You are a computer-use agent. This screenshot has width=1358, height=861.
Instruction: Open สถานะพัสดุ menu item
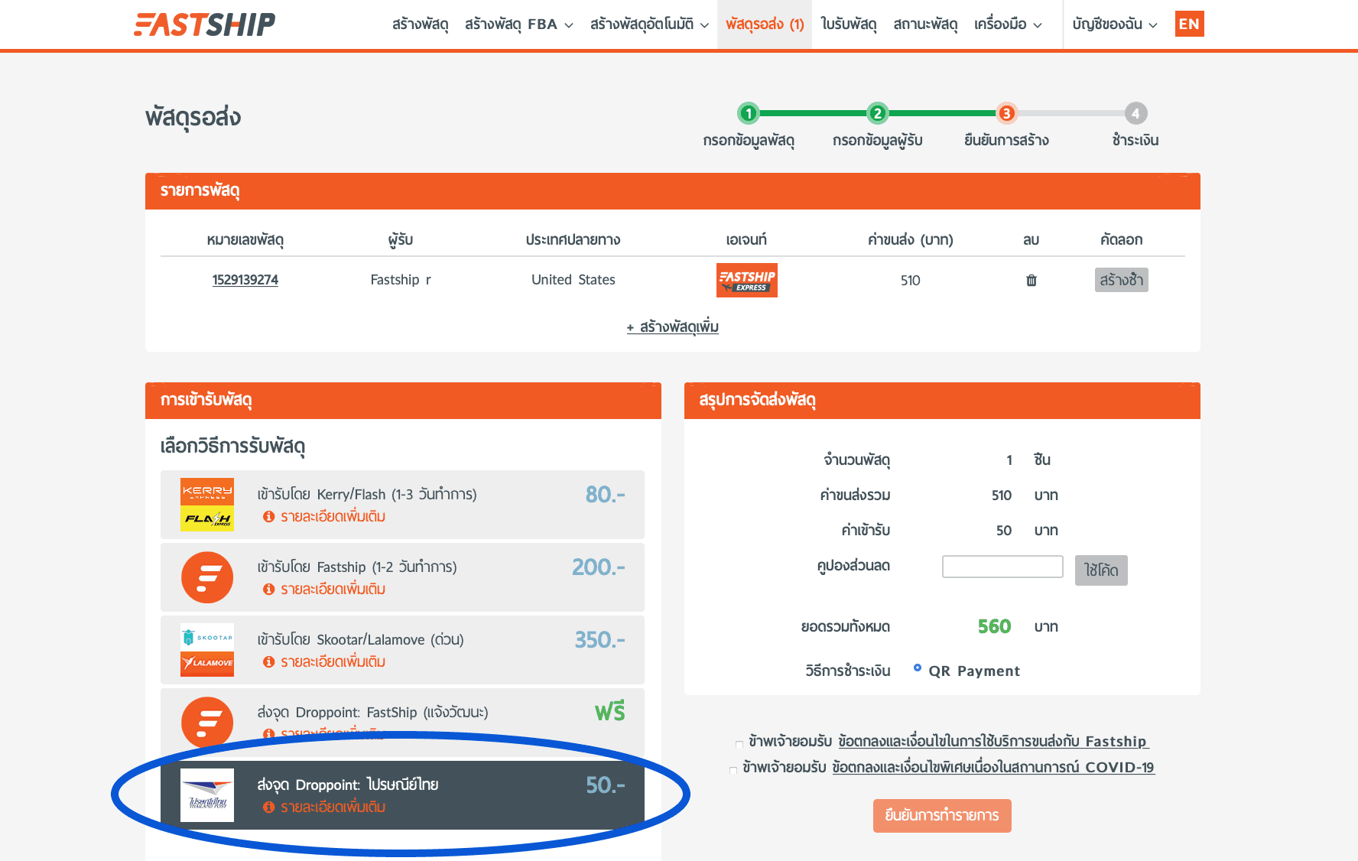[x=925, y=24]
